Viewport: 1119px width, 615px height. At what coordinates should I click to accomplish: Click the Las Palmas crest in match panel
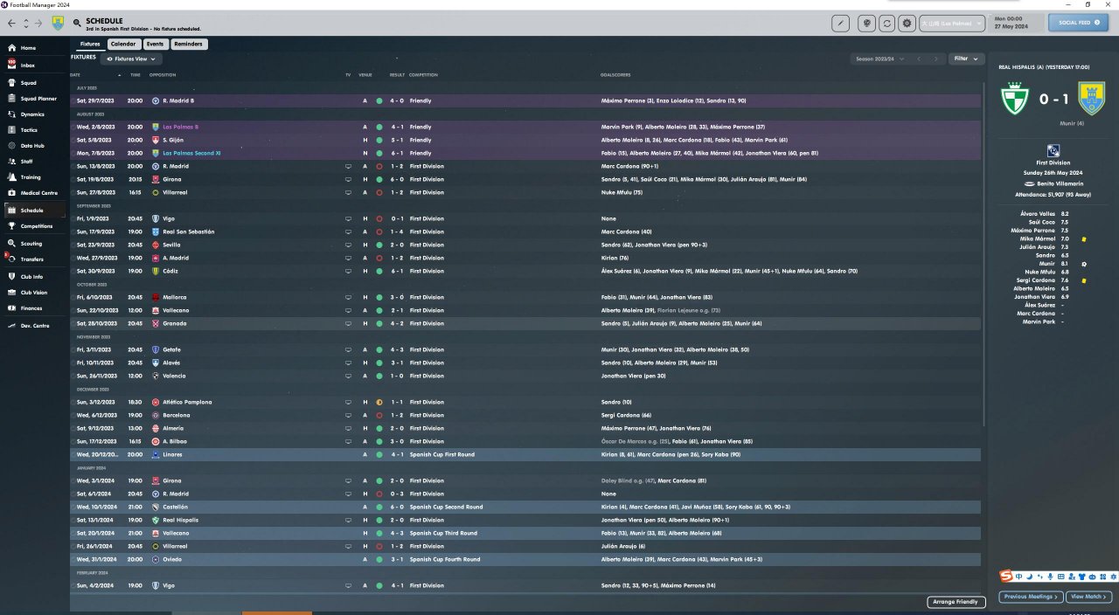point(1092,100)
